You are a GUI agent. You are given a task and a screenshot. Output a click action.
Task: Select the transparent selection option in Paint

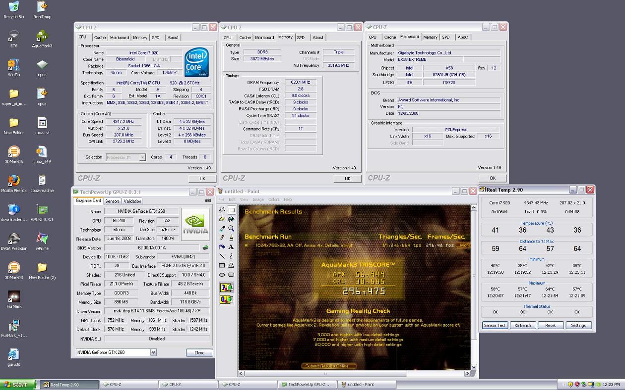click(227, 299)
